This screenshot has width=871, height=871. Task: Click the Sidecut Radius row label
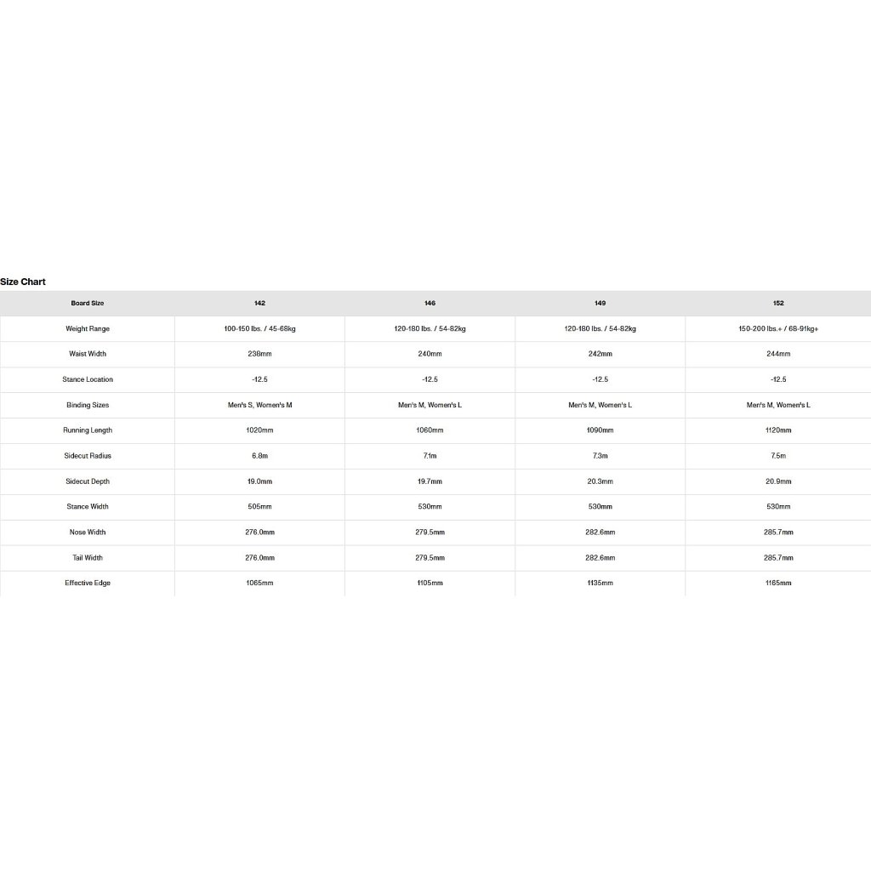tap(88, 456)
